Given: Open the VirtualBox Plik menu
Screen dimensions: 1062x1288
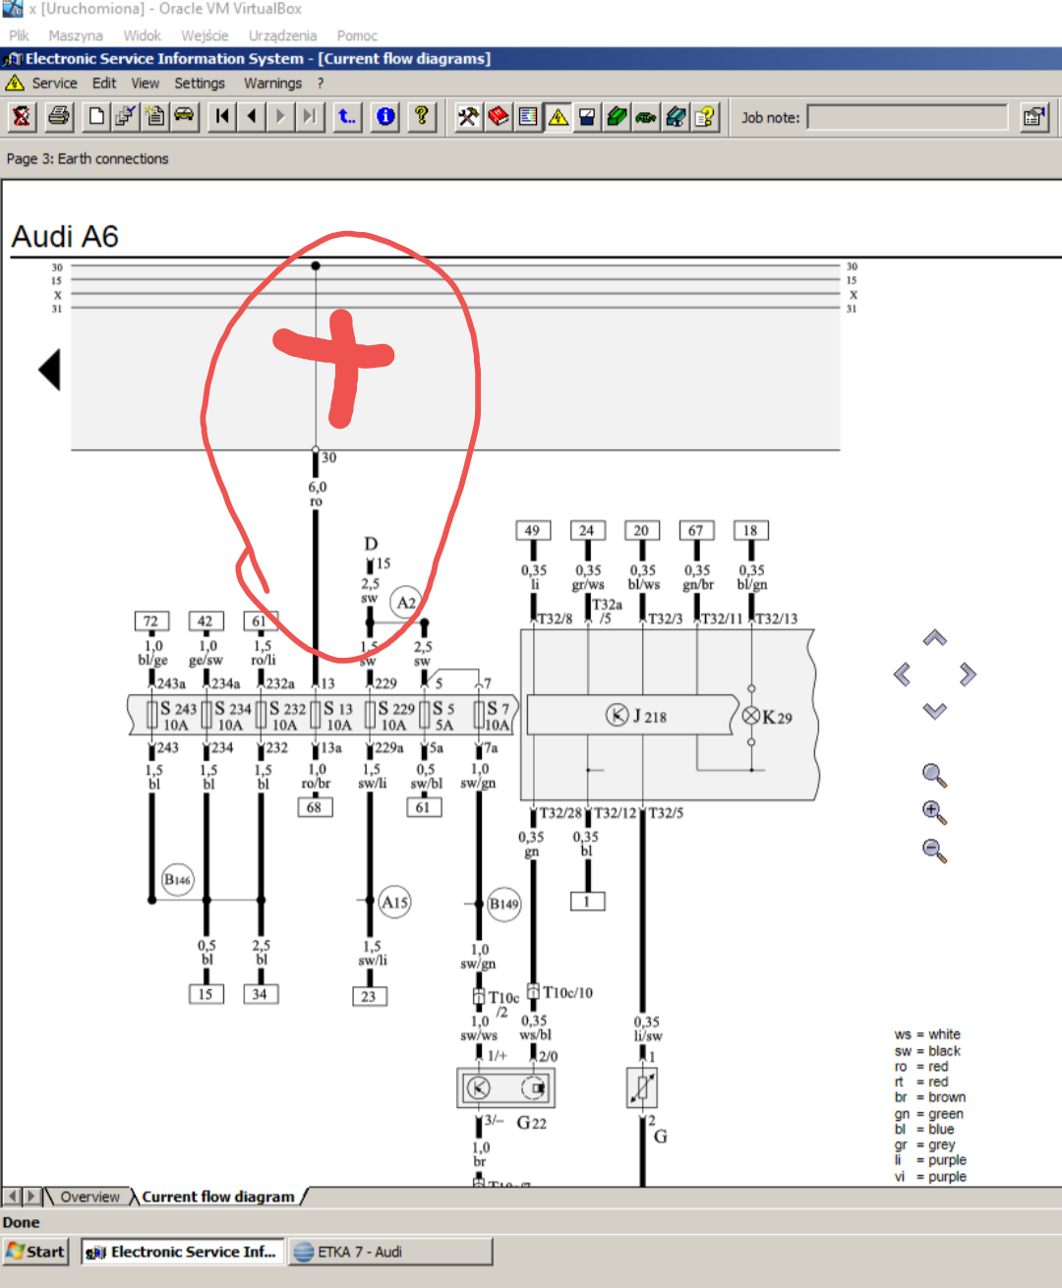Looking at the screenshot, I should click(19, 35).
